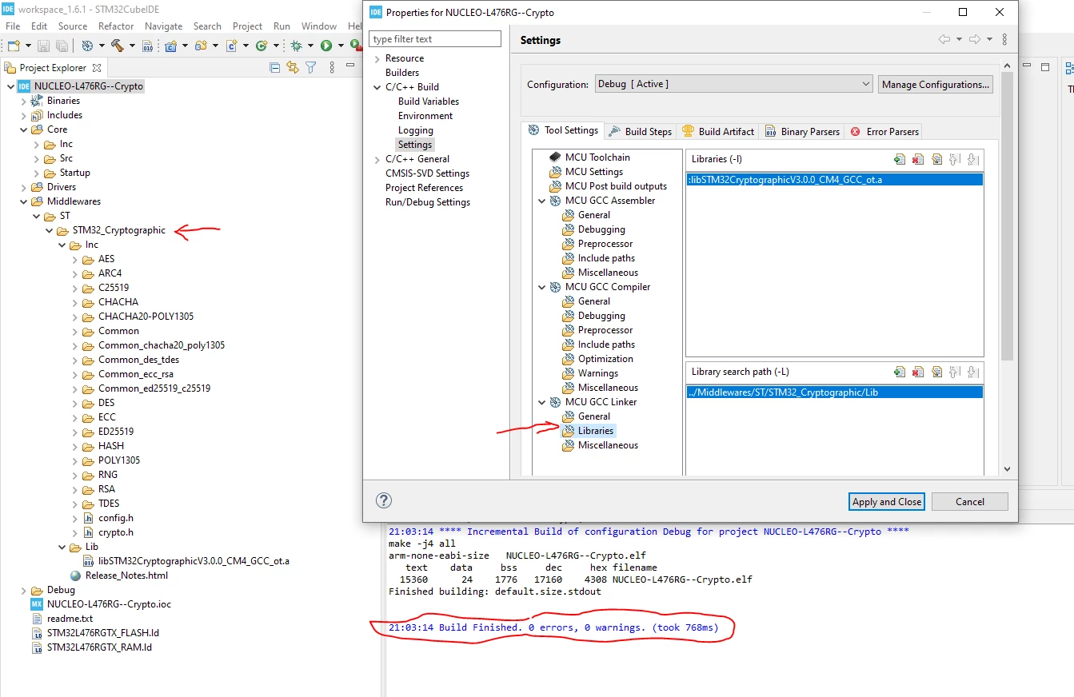
Task: Click the Build Targets compass icon
Action: pos(87,46)
